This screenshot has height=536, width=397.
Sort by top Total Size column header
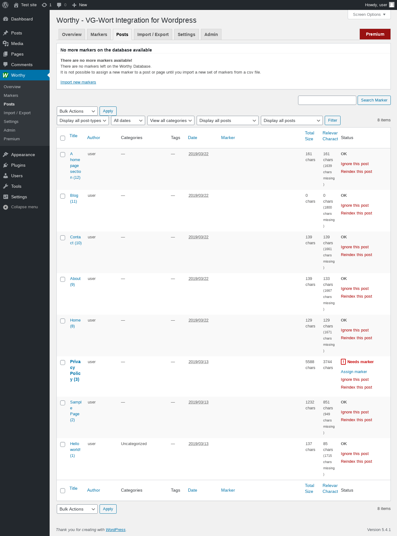coord(310,136)
